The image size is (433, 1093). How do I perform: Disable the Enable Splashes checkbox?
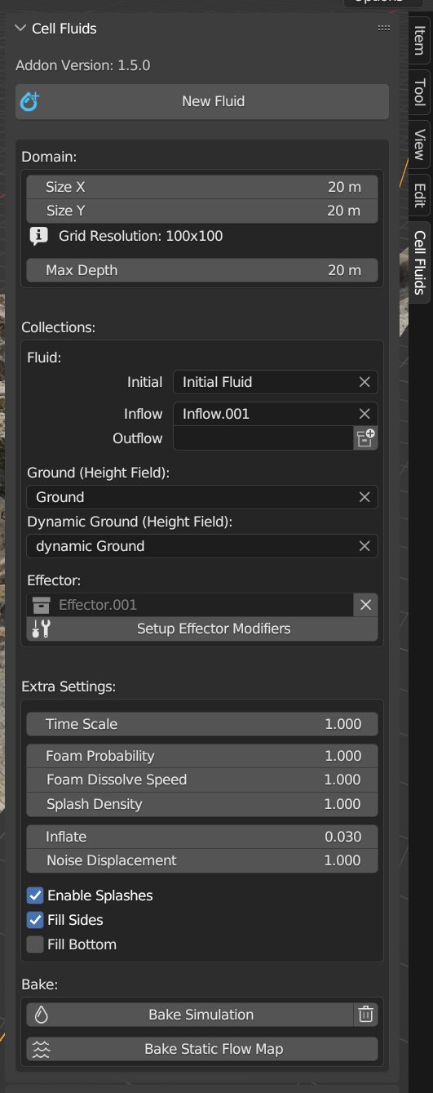pyautogui.click(x=35, y=895)
